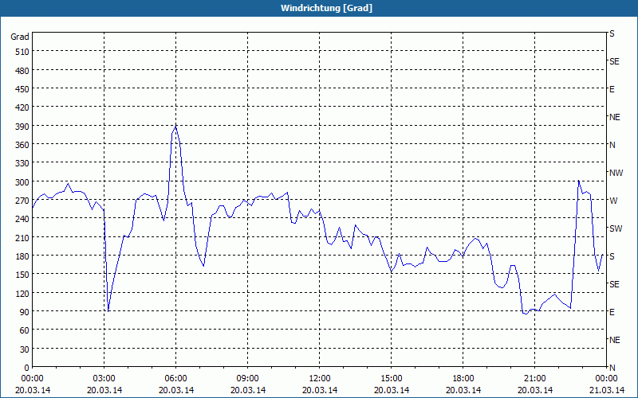The height and width of the screenshot is (398, 638).
Task: Click the 00:00 label above date 20.03.14
Action: [x=33, y=379]
